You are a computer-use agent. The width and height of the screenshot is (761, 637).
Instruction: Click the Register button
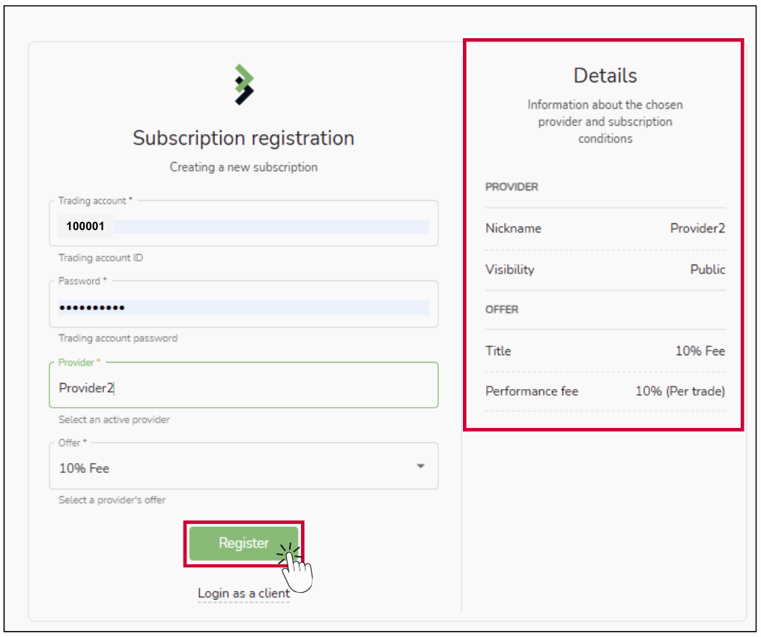point(243,543)
